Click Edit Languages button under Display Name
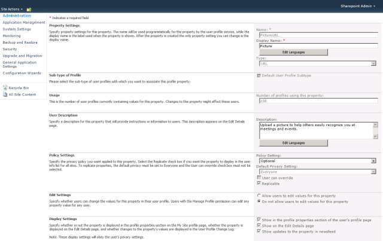This screenshot has height=241, width=383. 293,52
